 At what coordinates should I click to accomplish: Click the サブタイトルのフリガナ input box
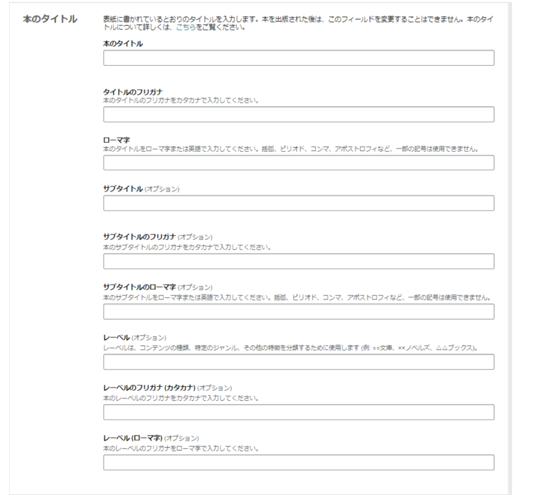298,261
